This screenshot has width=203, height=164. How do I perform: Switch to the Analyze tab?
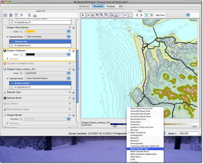(111, 6)
